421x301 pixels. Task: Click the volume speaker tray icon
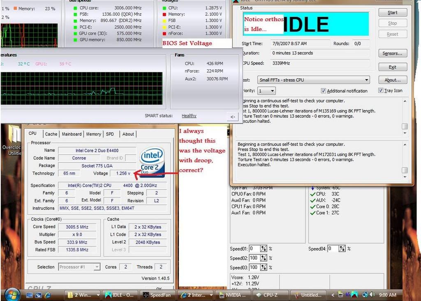click(x=372, y=294)
